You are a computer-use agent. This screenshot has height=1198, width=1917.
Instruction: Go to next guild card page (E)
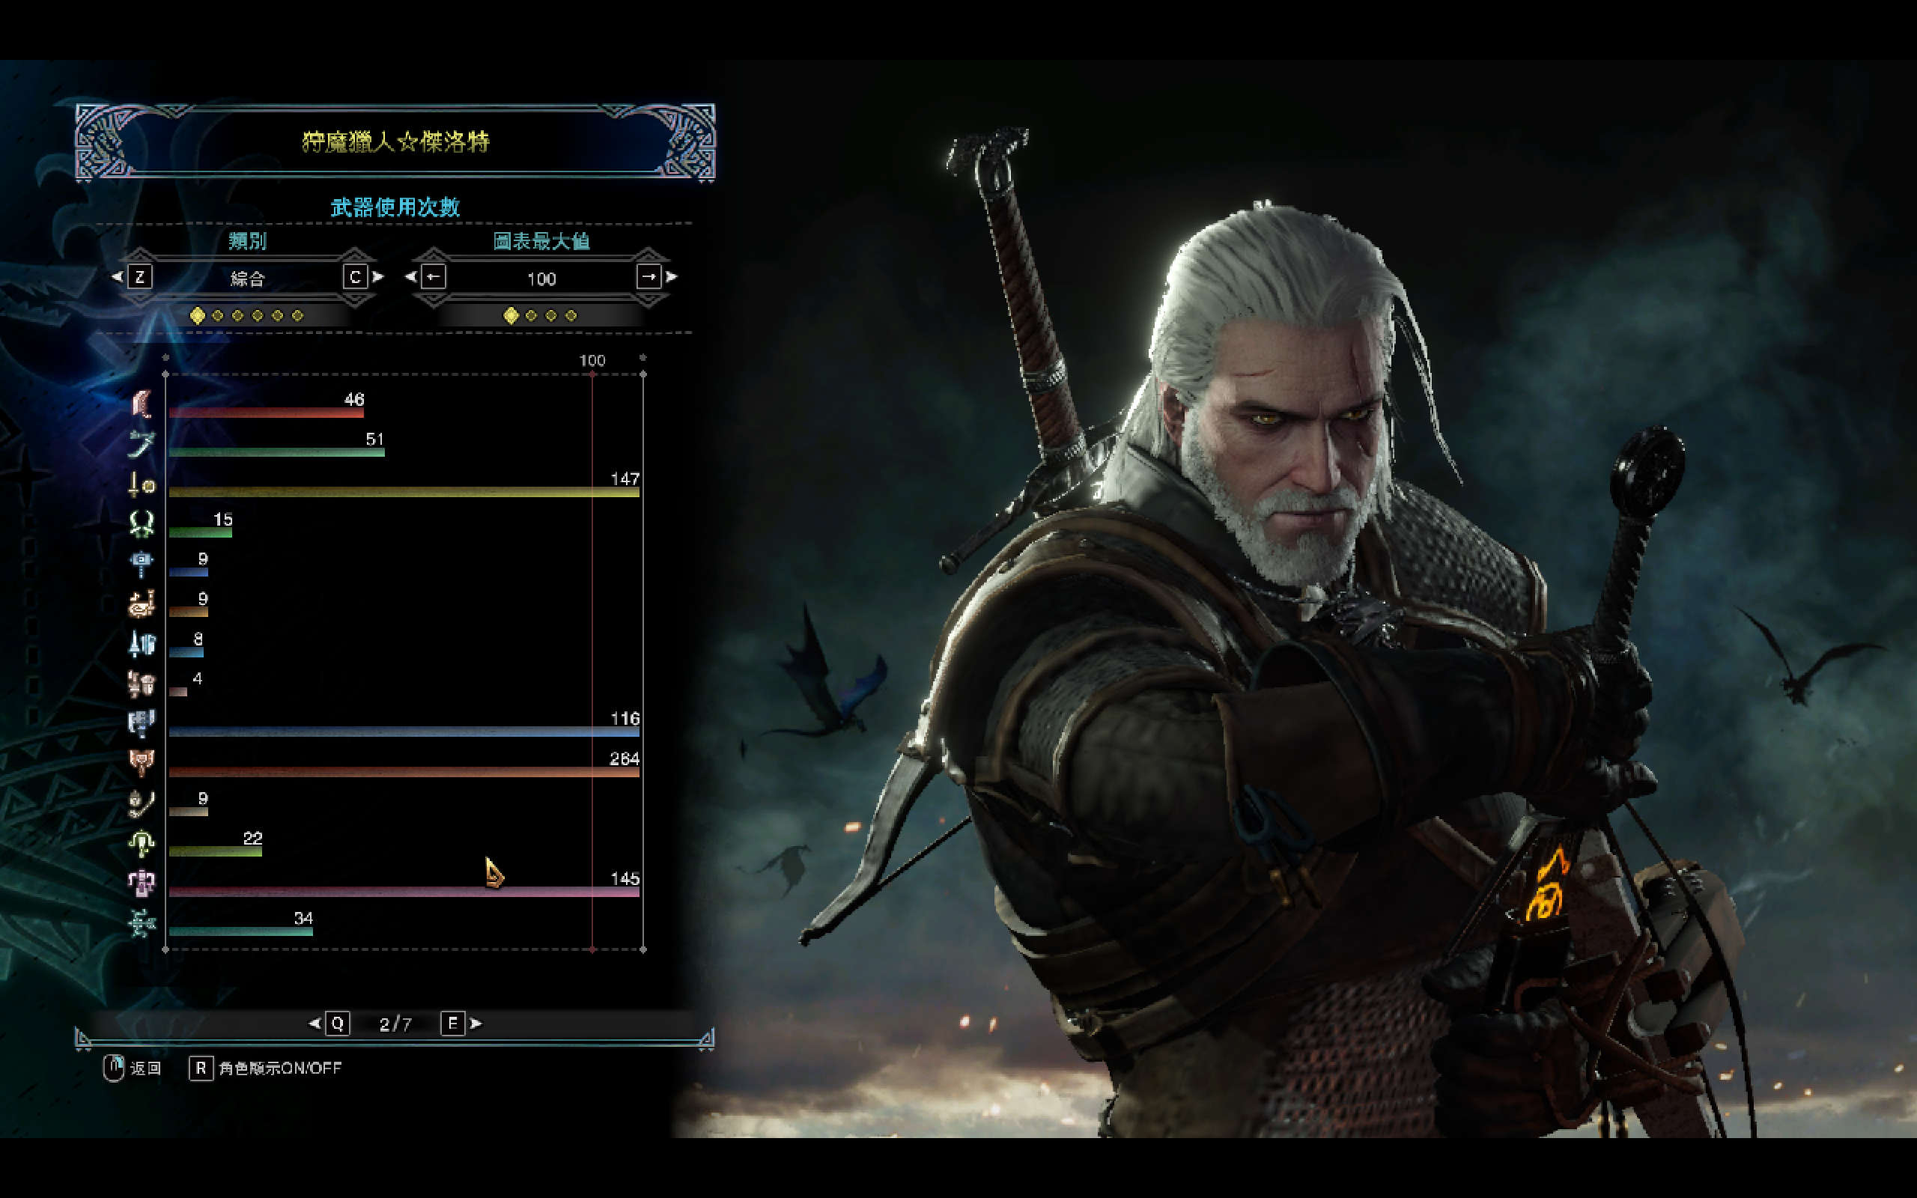452,1024
